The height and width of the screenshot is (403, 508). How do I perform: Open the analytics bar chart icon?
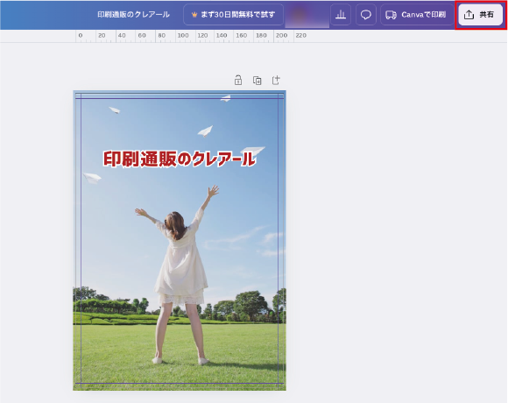tap(341, 15)
